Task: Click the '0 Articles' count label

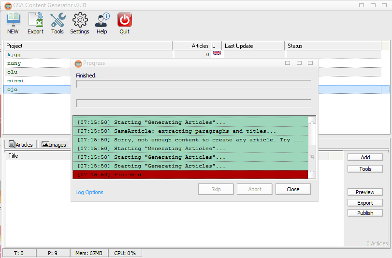Action: point(377,243)
